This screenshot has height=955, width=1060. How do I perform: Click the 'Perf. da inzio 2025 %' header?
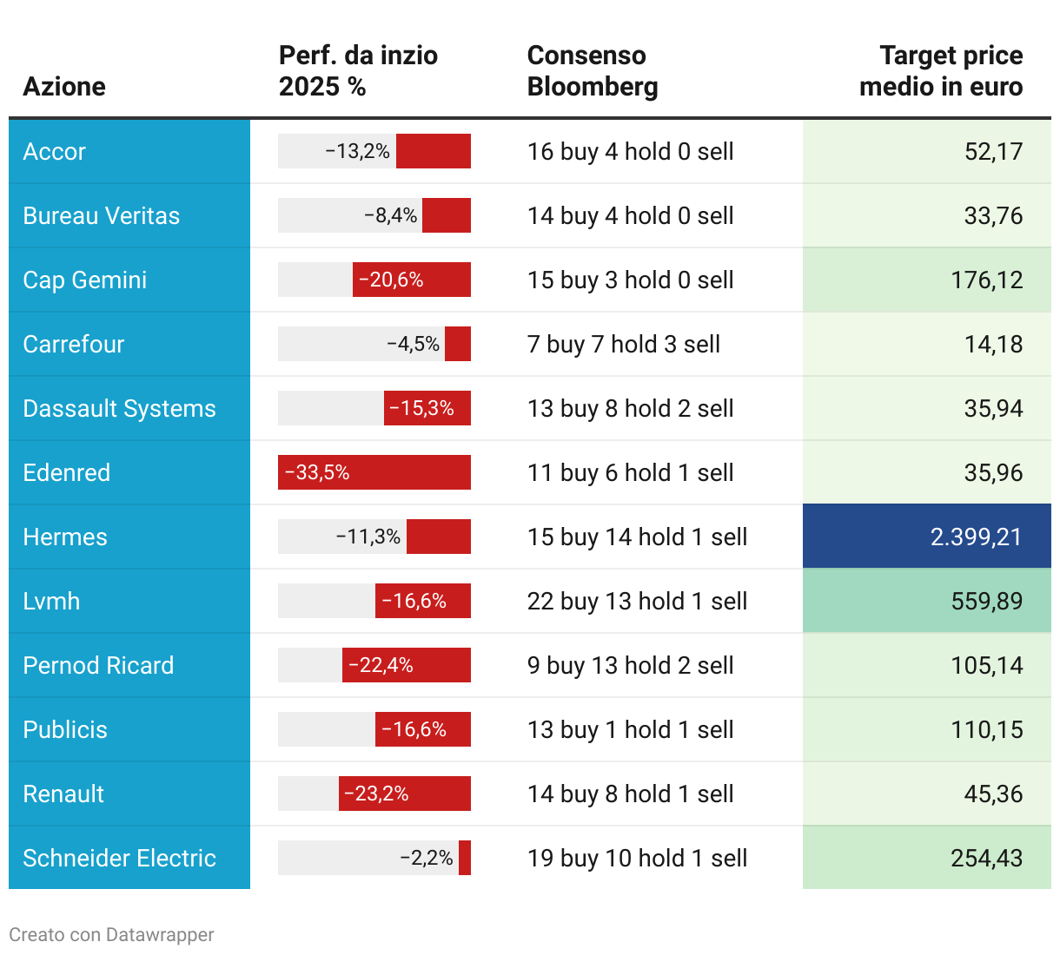pyautogui.click(x=358, y=71)
